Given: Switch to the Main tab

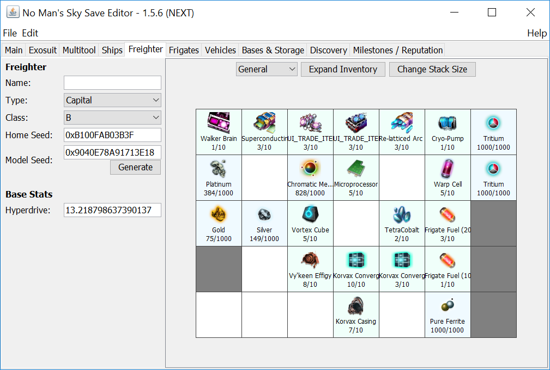Looking at the screenshot, I should (x=14, y=50).
